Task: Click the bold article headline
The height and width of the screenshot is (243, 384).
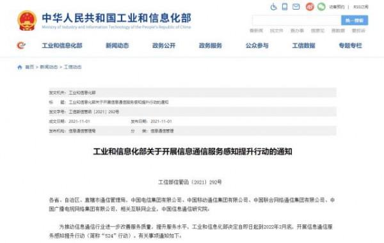Action: [x=193, y=152]
